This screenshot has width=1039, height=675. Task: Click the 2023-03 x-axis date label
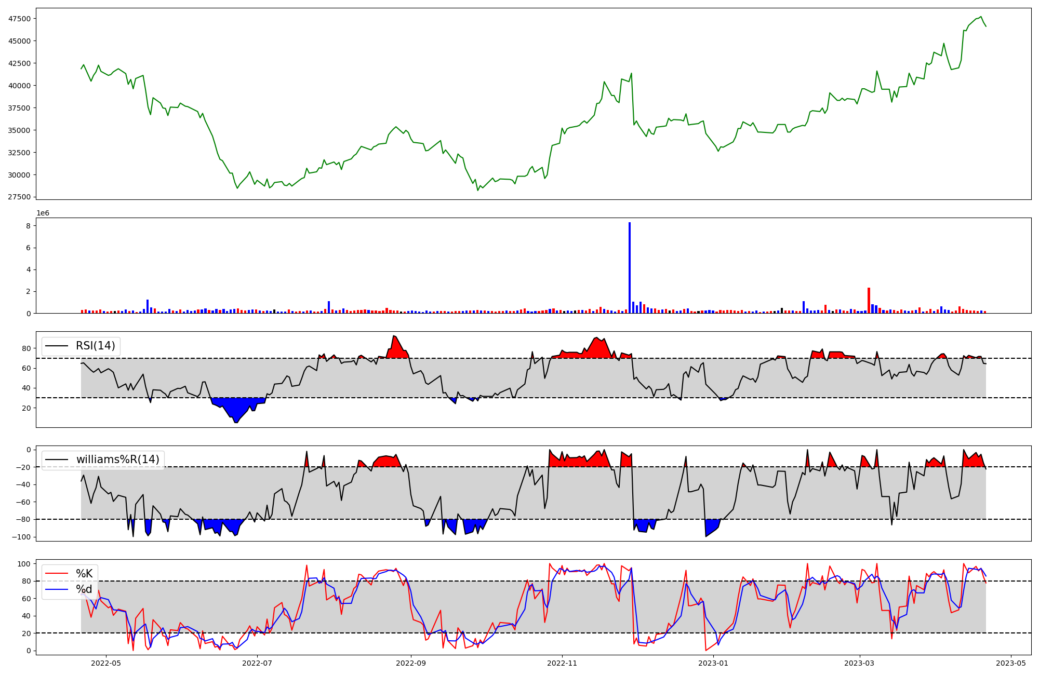click(860, 663)
